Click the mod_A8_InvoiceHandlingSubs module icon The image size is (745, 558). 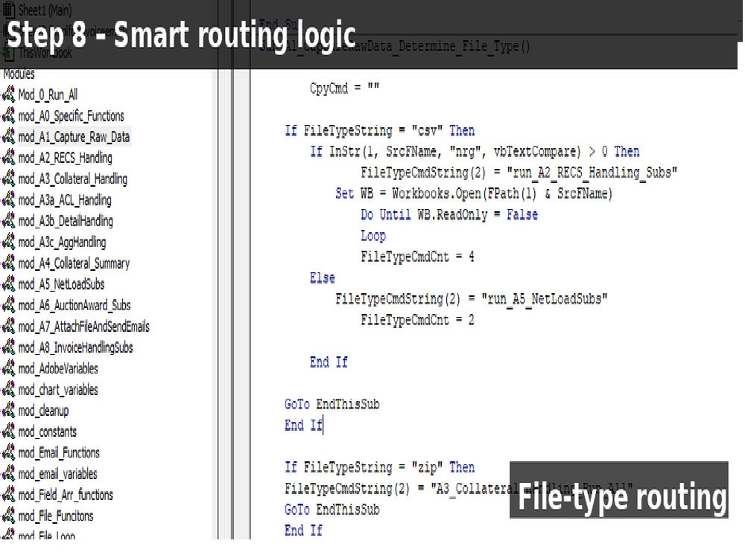point(8,347)
